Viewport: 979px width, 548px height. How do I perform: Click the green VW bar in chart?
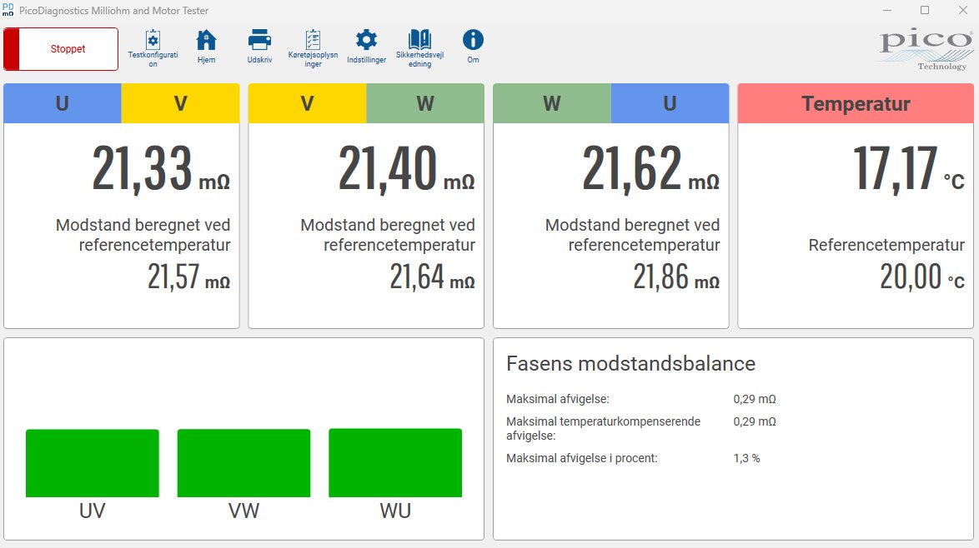(x=243, y=463)
